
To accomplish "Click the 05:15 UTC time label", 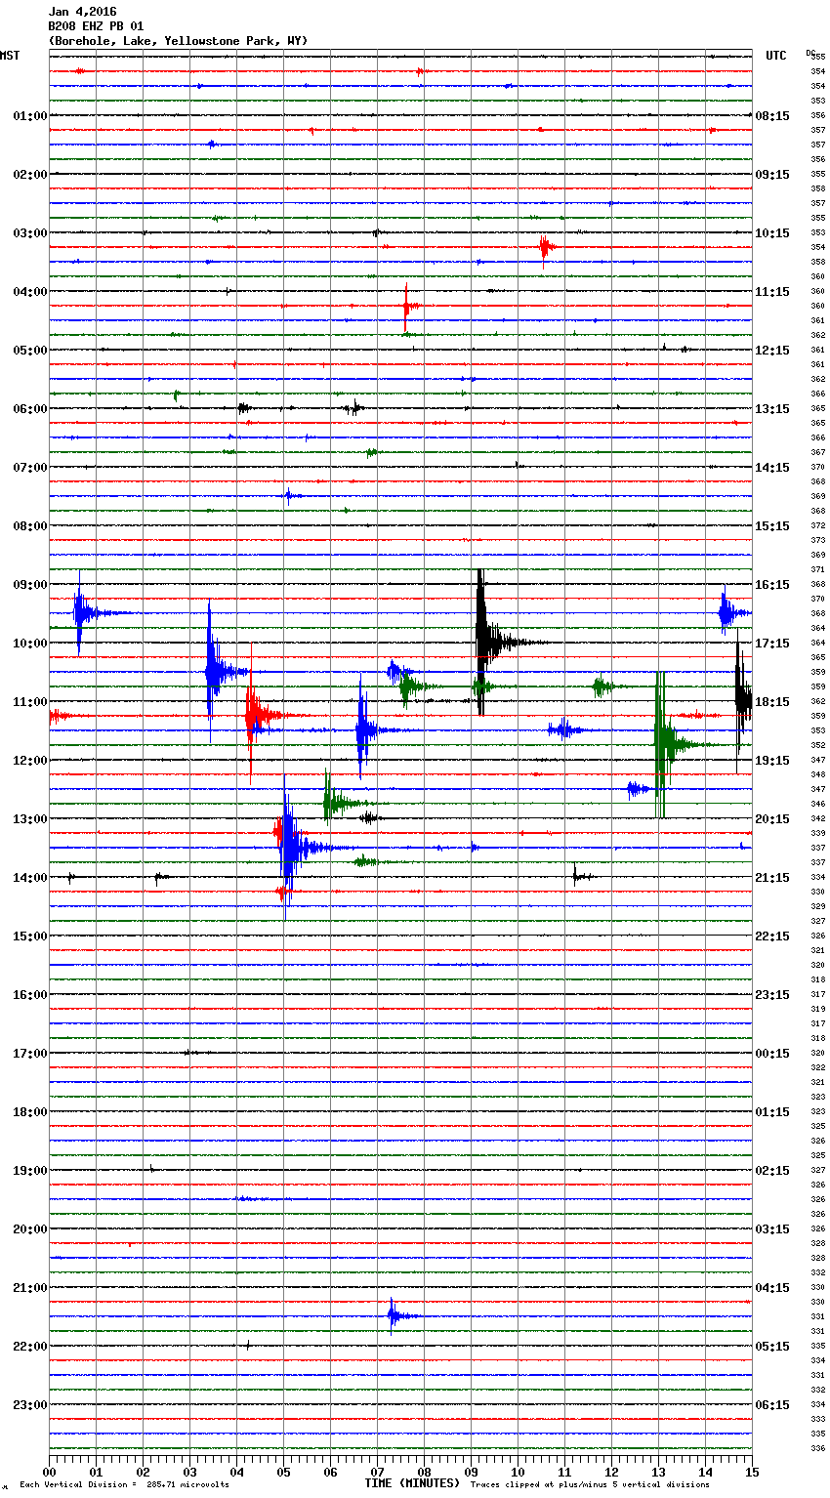I will pos(772,1347).
